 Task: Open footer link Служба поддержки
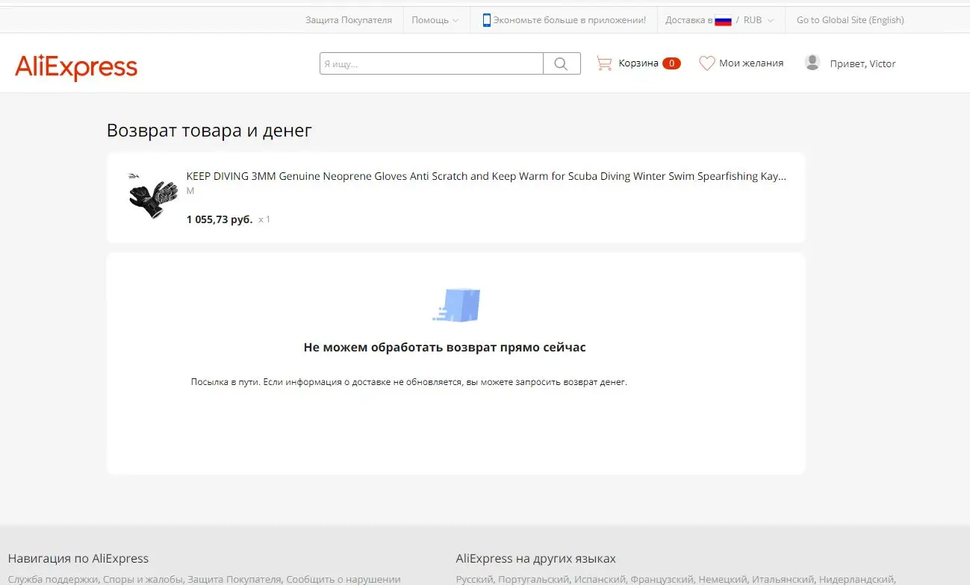(x=53, y=579)
